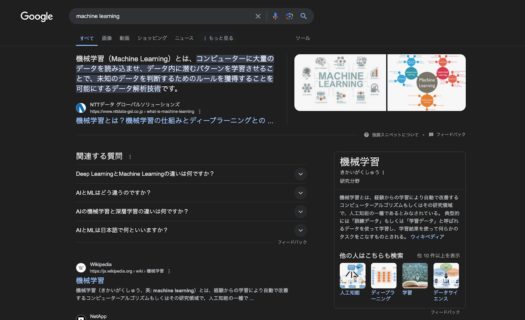Click フィードバック under related questions
This screenshot has height=320, width=525.
pos(292,242)
